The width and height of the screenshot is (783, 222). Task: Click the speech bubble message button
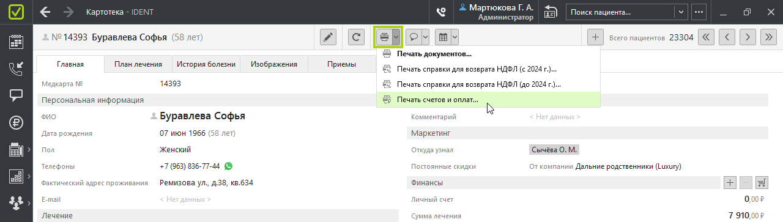pos(414,37)
